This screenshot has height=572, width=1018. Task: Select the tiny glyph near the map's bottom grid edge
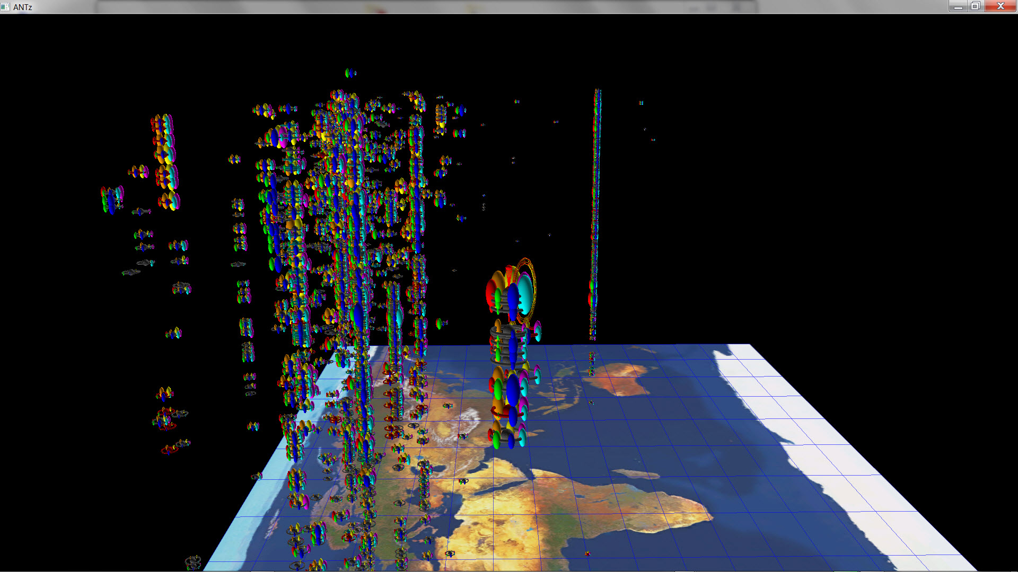click(587, 554)
